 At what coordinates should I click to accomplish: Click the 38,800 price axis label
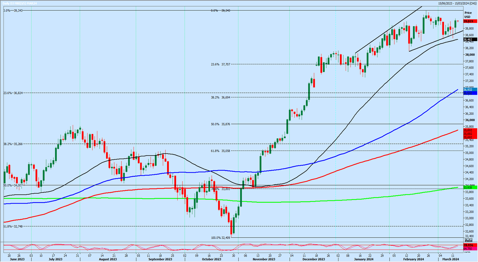click(469, 29)
